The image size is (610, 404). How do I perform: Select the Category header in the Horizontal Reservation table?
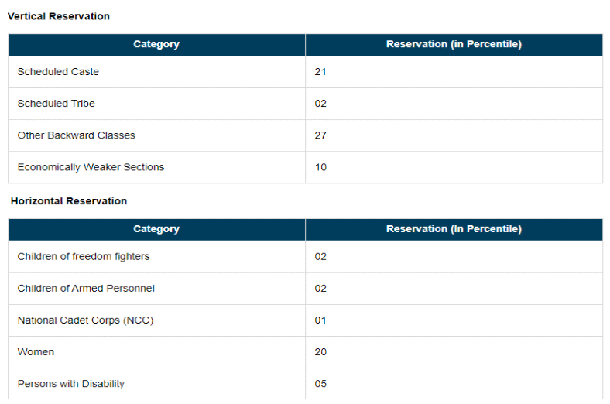point(156,229)
